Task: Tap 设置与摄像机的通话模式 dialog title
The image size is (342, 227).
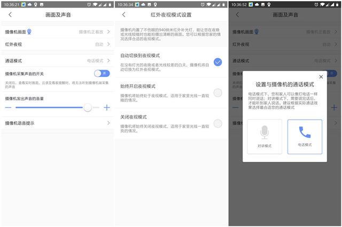Action: pyautogui.click(x=285, y=84)
